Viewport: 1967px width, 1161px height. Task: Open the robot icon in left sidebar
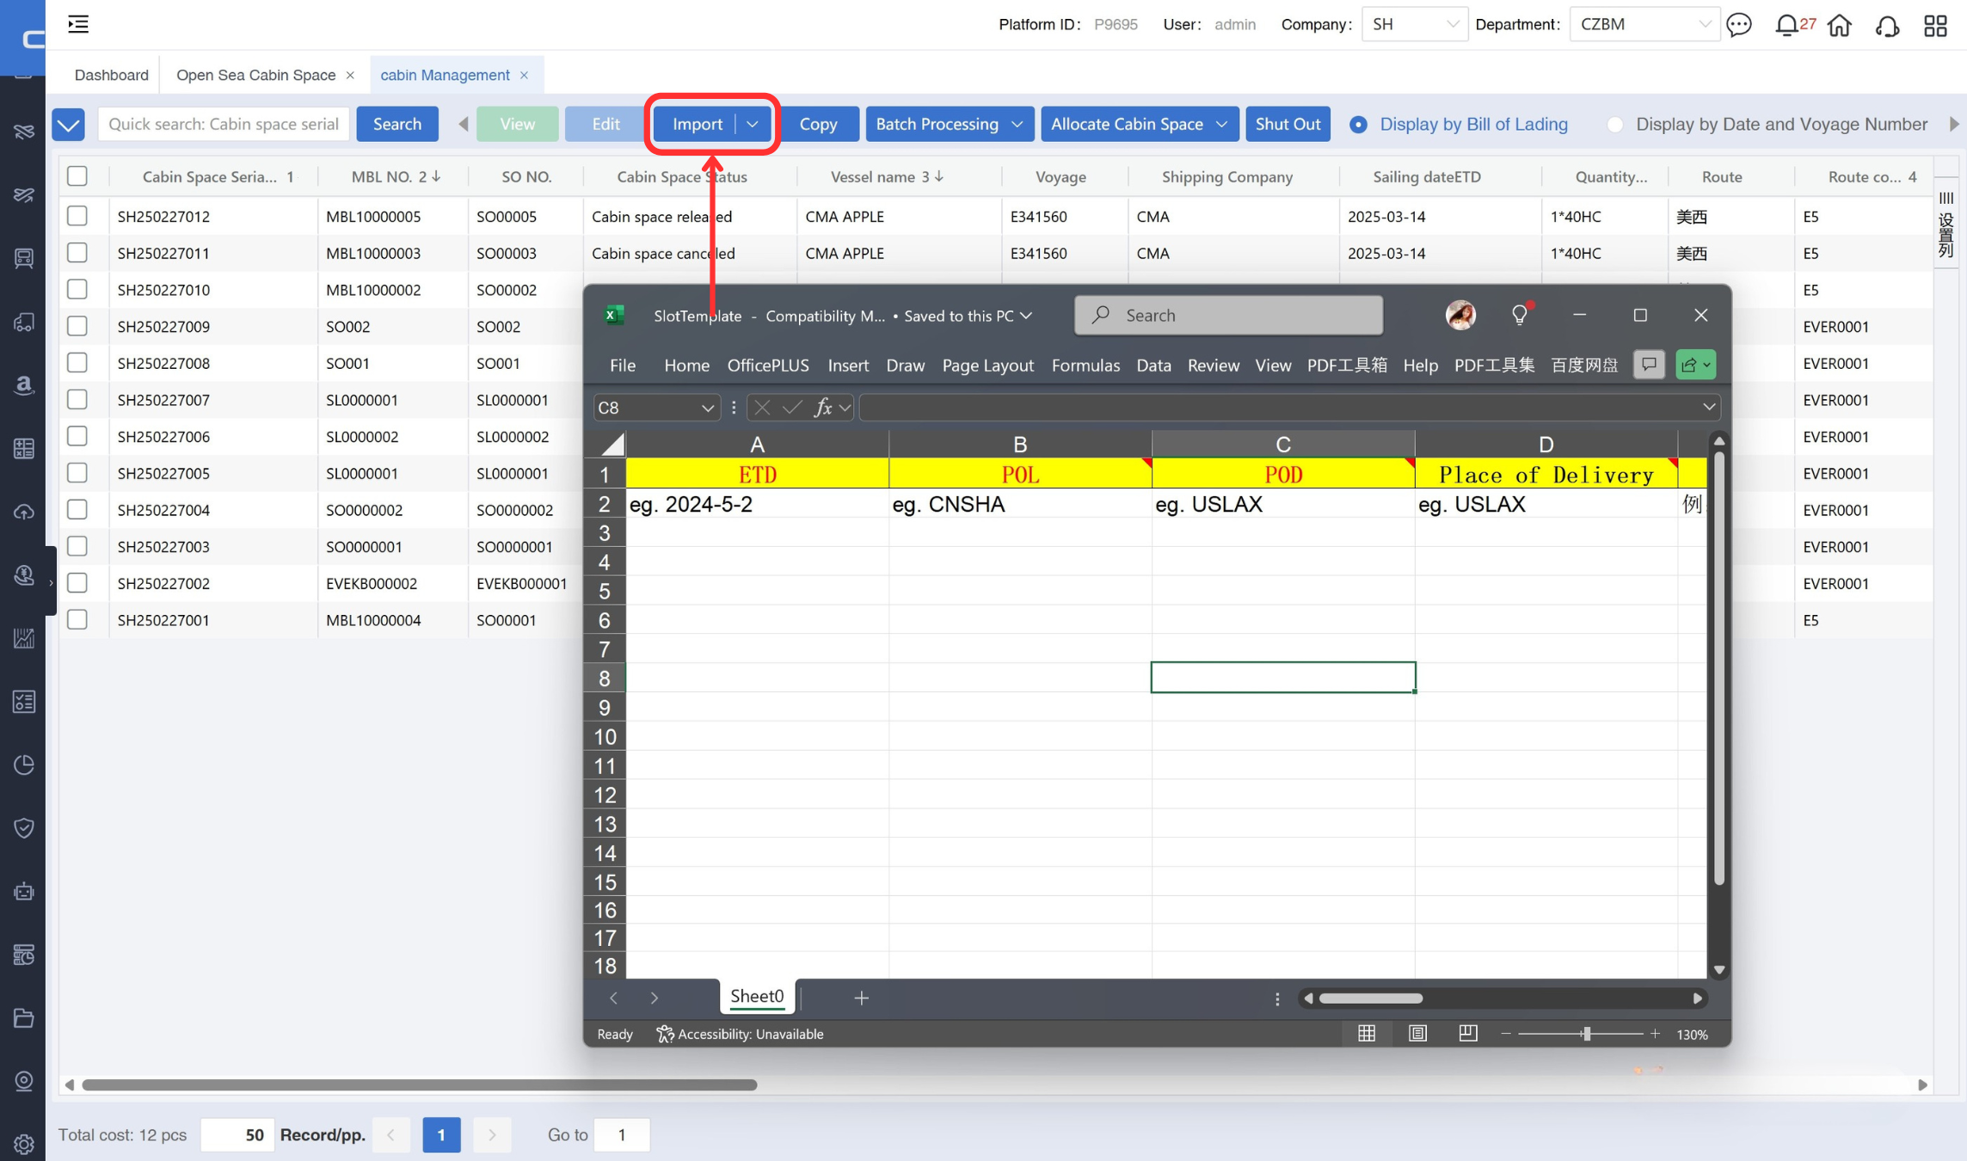tap(24, 891)
